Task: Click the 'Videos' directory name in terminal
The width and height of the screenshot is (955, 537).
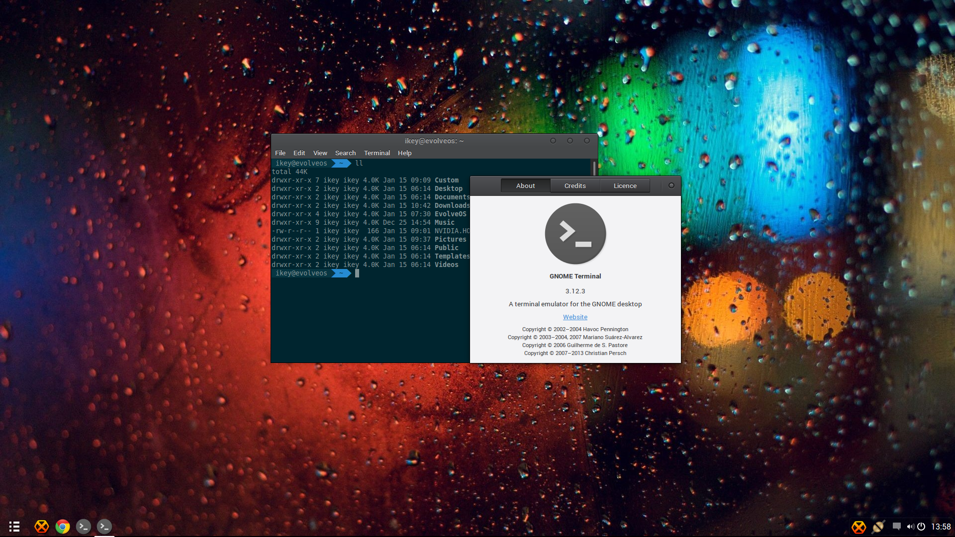Action: coord(447,265)
